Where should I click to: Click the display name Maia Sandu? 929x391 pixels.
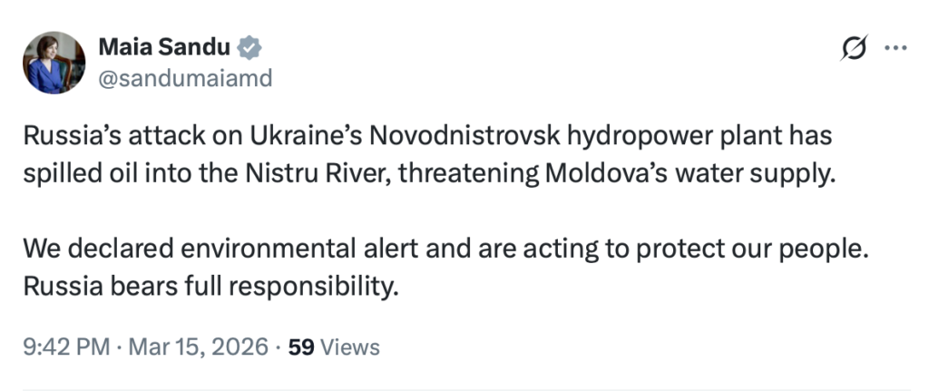(164, 47)
